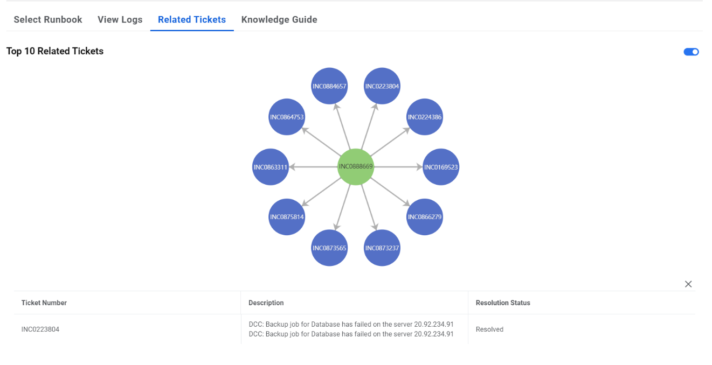Click the Related Tickets tab
This screenshot has height=365, width=712.
[192, 19]
